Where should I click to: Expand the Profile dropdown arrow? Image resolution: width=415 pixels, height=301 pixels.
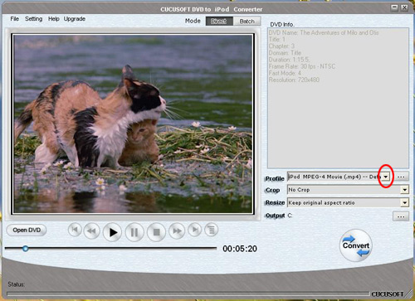(x=386, y=177)
